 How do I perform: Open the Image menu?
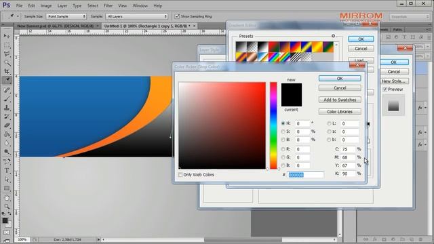click(x=46, y=5)
